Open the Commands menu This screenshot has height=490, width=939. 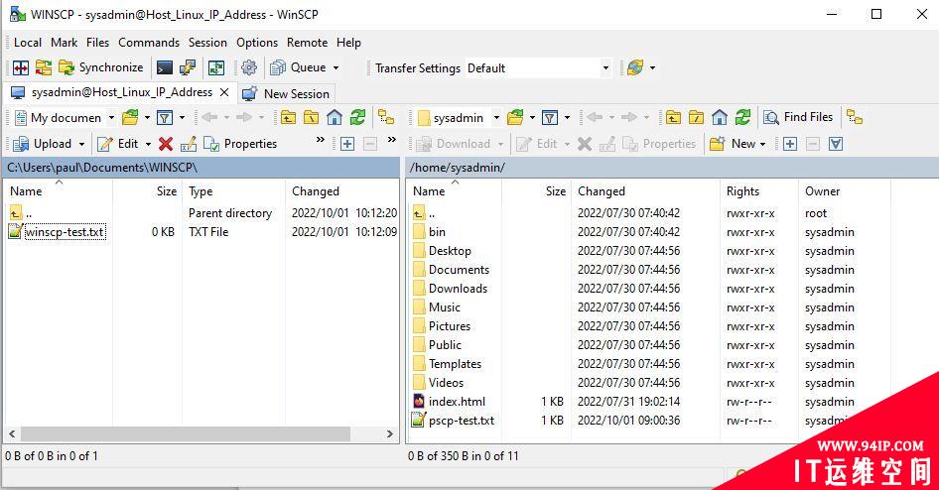coord(149,43)
